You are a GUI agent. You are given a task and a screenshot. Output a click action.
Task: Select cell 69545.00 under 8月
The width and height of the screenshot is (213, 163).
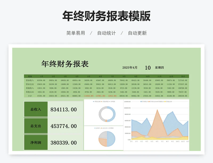point(124,96)
